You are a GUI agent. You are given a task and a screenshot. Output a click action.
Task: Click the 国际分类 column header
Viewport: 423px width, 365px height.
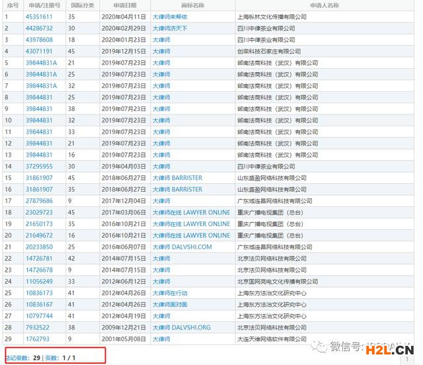point(83,5)
